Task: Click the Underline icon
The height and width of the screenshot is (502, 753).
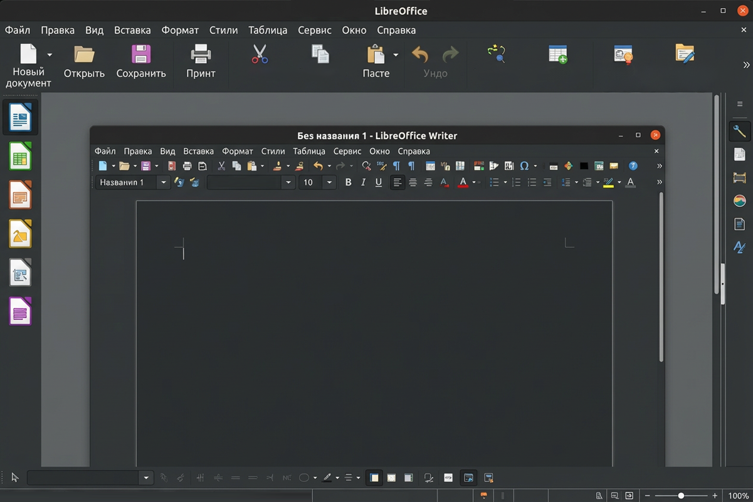Action: click(x=378, y=182)
